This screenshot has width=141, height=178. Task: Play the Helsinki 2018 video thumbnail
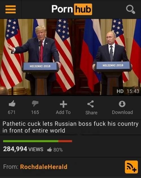(x=70, y=57)
